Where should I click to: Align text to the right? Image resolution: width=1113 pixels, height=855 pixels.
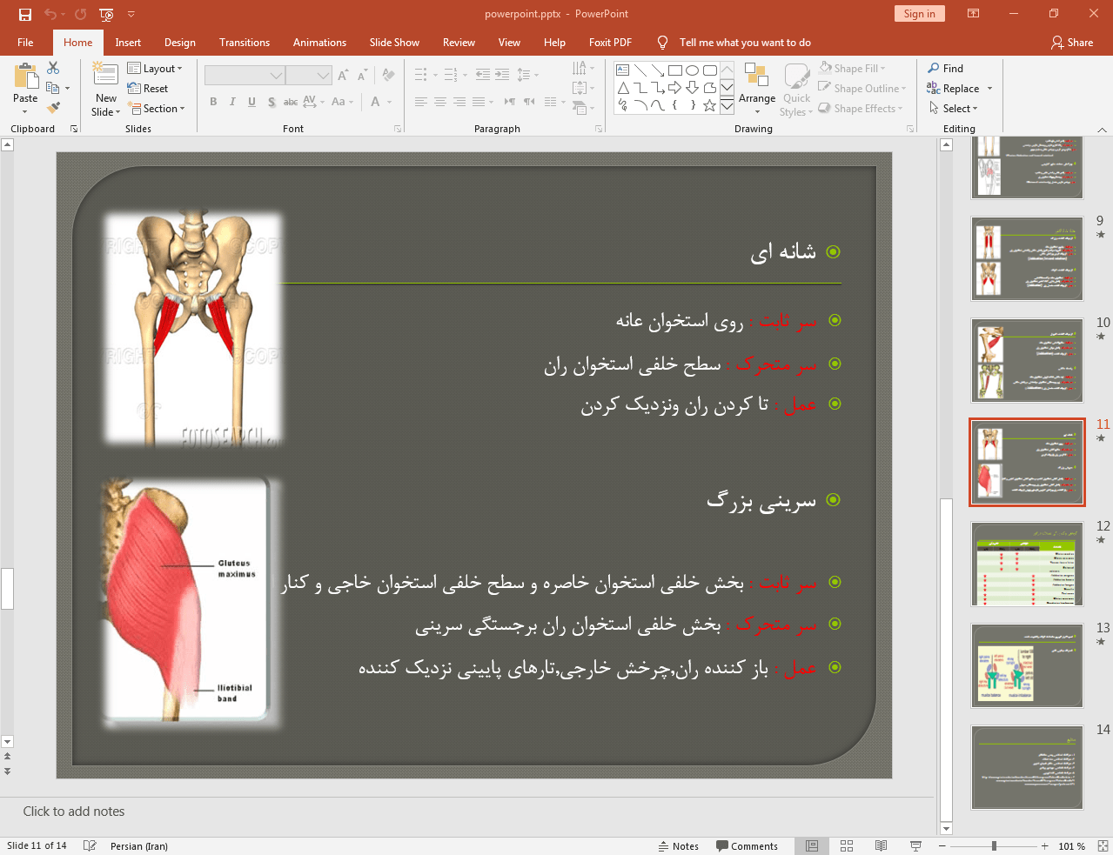[x=459, y=102]
